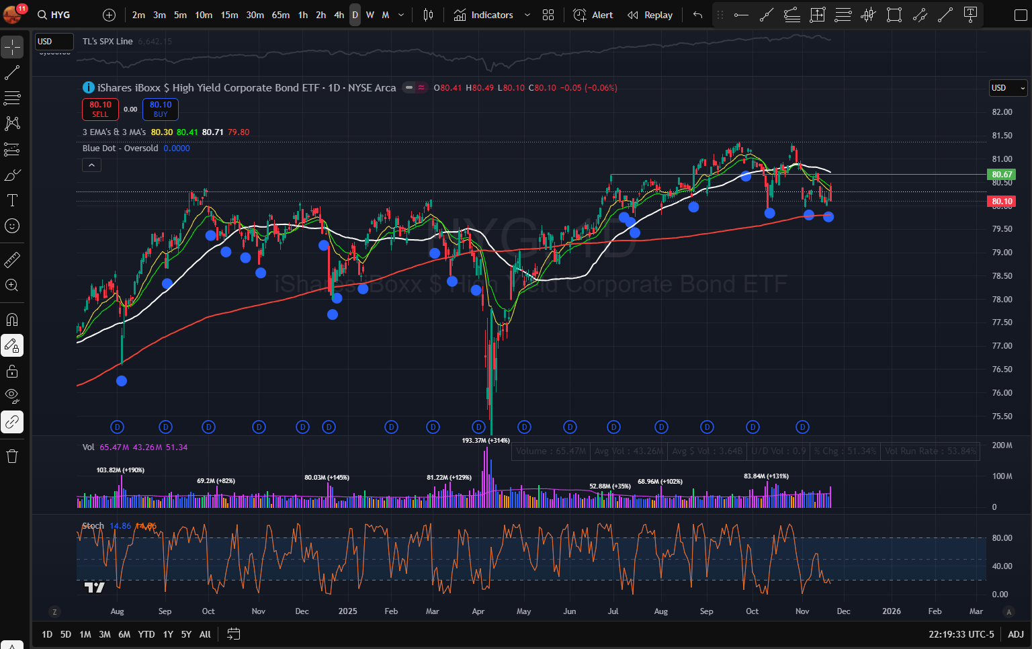Select the horizontal lines Fib favorite tool
This screenshot has height=649, width=1032.
point(843,15)
